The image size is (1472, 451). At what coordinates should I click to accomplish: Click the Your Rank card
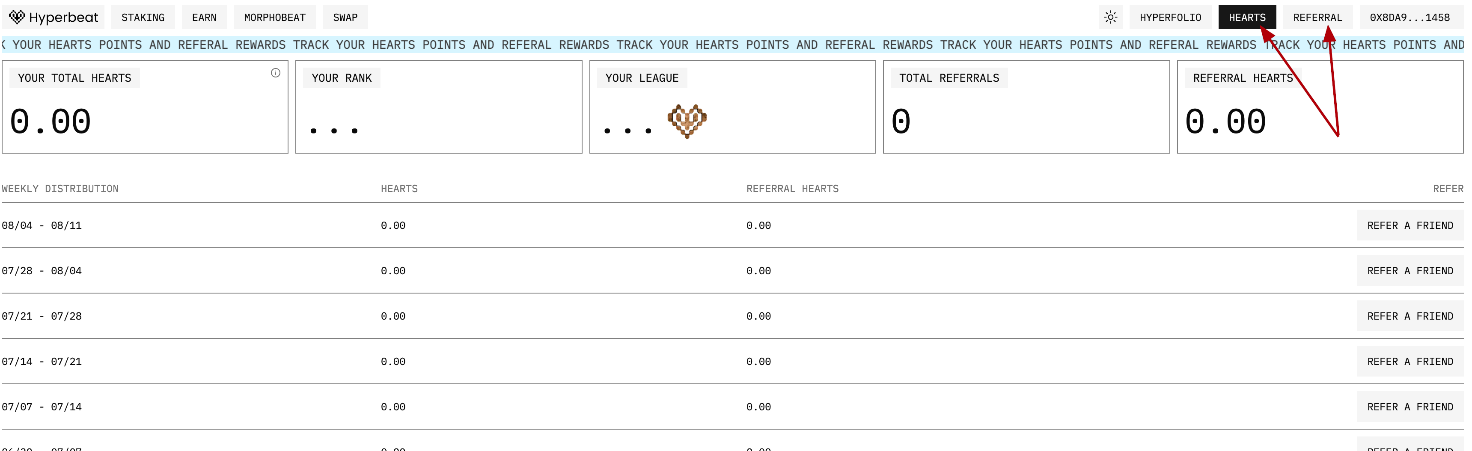(x=438, y=107)
